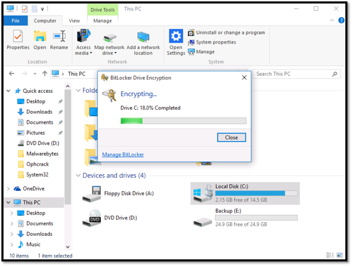352x266 pixels.
Task: Click Backup (E:) capacity bar
Action: click(x=256, y=218)
